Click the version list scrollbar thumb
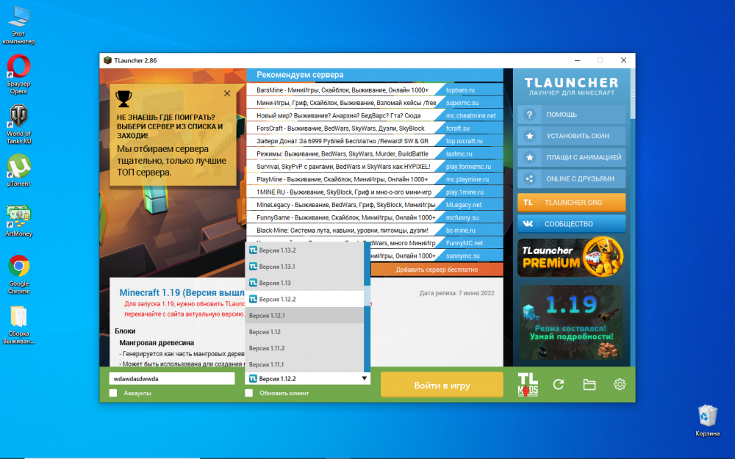The width and height of the screenshot is (735, 459). click(367, 294)
